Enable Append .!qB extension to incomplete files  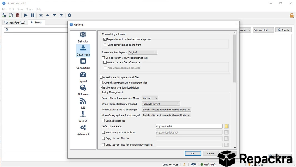(101, 83)
